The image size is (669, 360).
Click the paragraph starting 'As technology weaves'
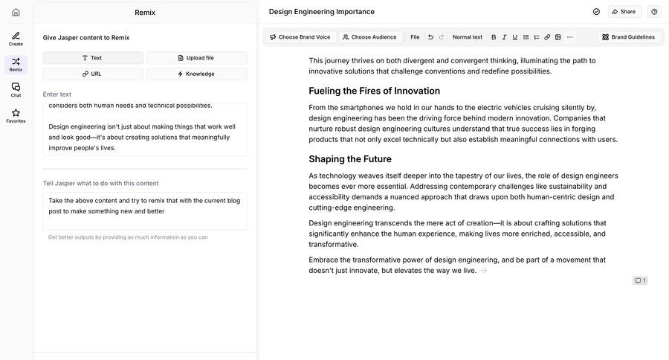tap(463, 192)
